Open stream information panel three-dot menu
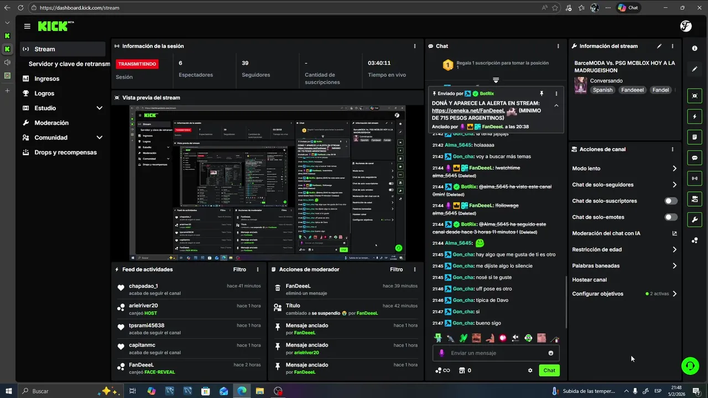The height and width of the screenshot is (398, 708). pos(673,46)
